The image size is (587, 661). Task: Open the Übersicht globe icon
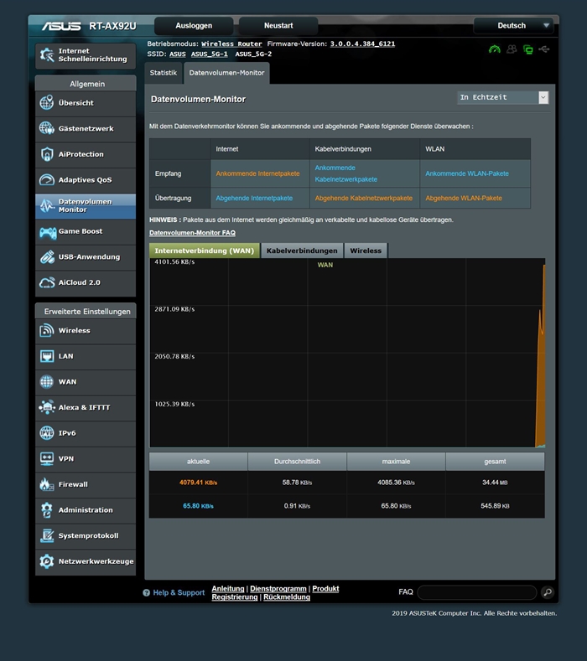click(46, 102)
